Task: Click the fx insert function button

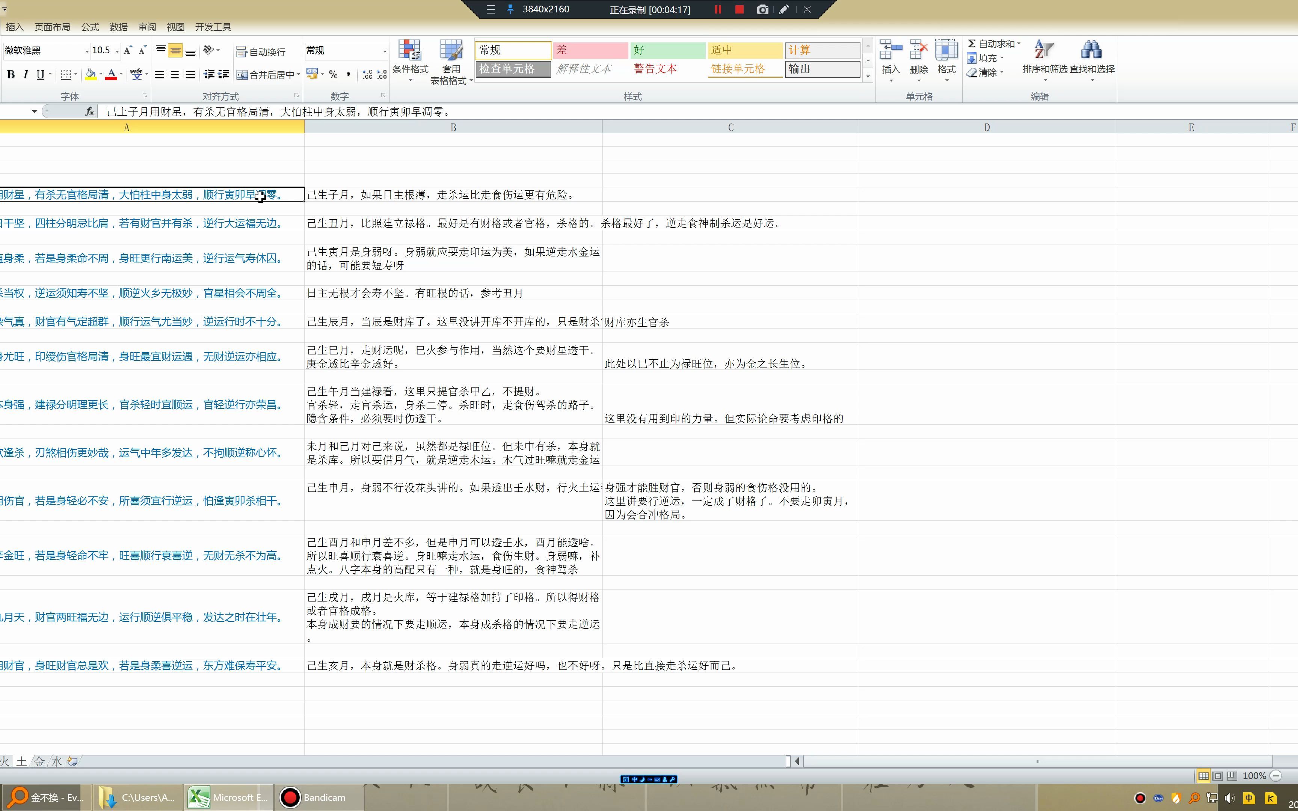Action: pos(89,112)
